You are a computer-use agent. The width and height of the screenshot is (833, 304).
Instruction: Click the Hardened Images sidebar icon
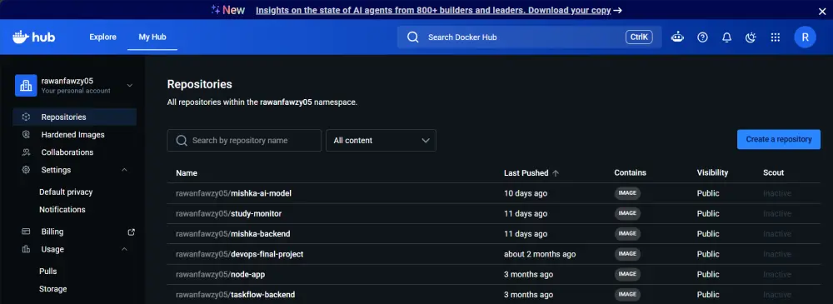[x=26, y=134]
